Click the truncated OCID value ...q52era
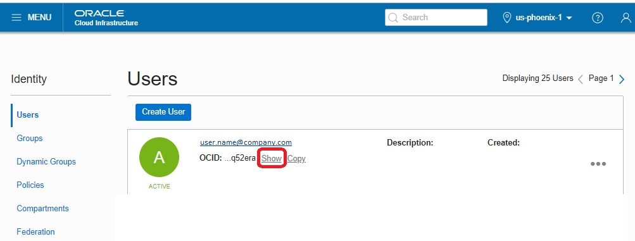635x241 pixels. pos(240,159)
